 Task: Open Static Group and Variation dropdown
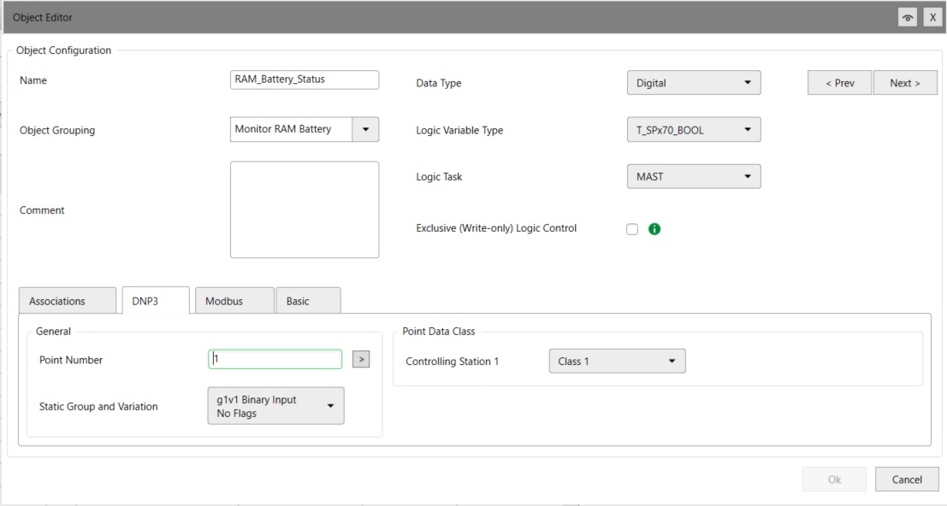(x=276, y=406)
